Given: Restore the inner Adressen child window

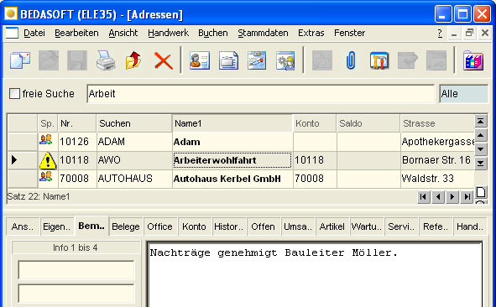Looking at the screenshot, I should tap(469, 33).
